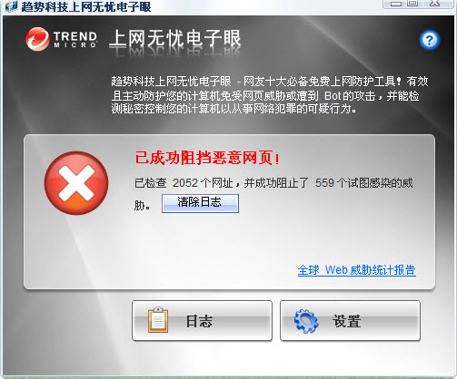Click the 2052 checked URLs count
The height and width of the screenshot is (379, 457).
[185, 183]
